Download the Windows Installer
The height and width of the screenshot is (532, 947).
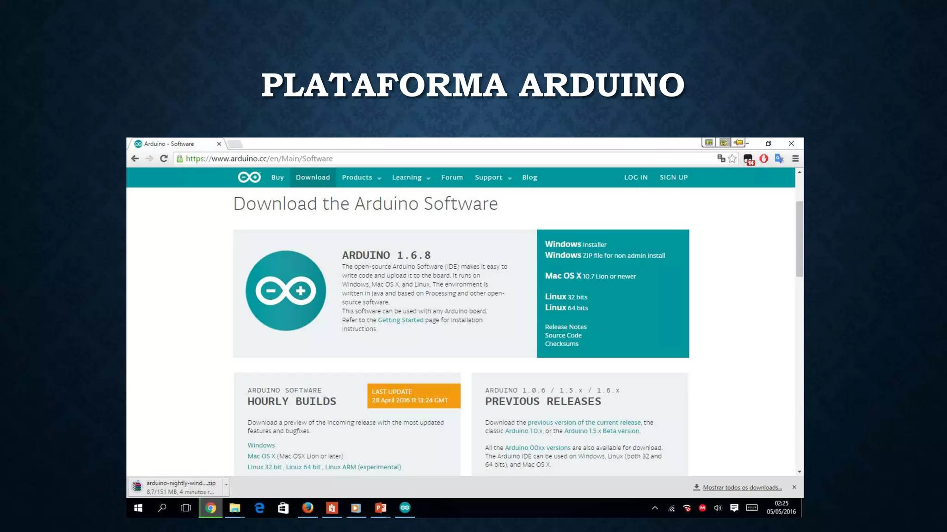pos(575,244)
